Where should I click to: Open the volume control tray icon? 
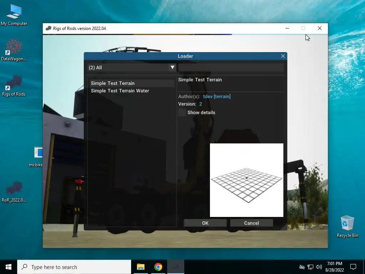click(319, 267)
